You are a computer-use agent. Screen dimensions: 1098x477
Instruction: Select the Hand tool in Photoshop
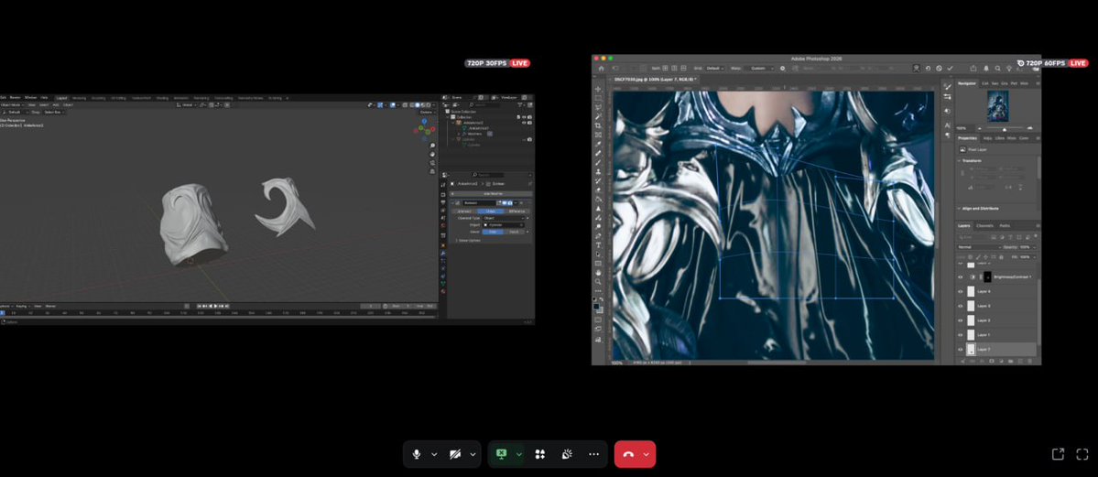point(598,273)
